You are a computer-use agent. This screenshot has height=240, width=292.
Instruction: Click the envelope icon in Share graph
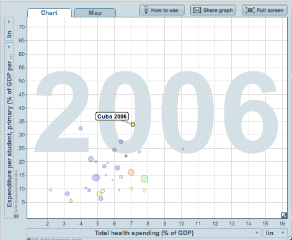click(197, 10)
